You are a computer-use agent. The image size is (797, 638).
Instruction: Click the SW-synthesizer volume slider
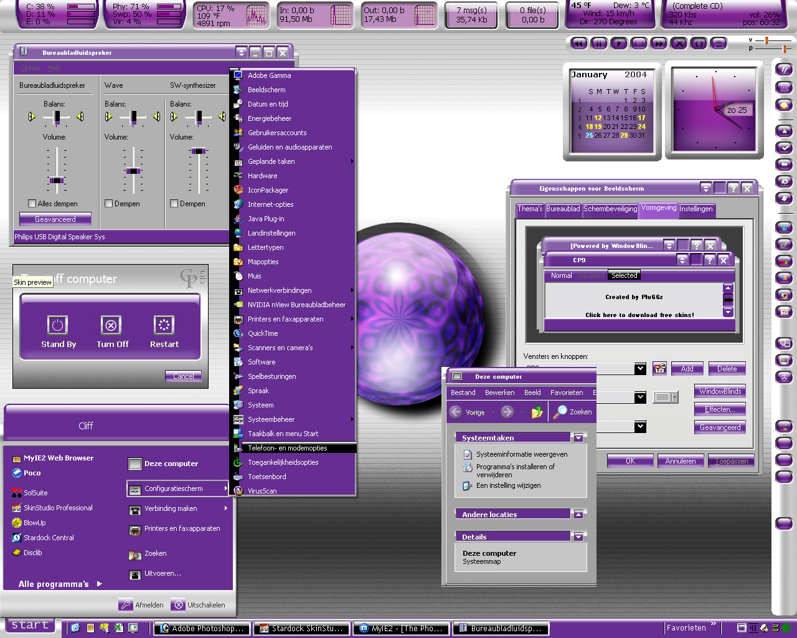coord(199,151)
